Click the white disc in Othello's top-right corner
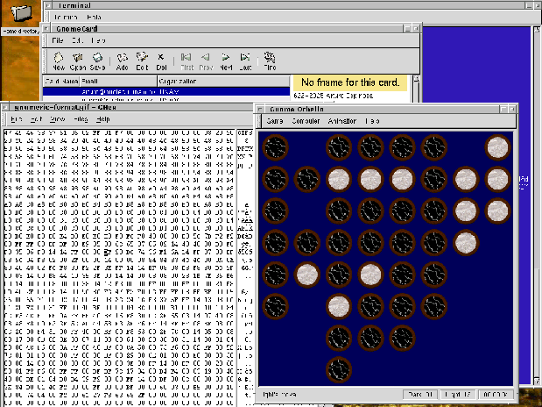Screen dimensions: 542x407 click(497, 148)
